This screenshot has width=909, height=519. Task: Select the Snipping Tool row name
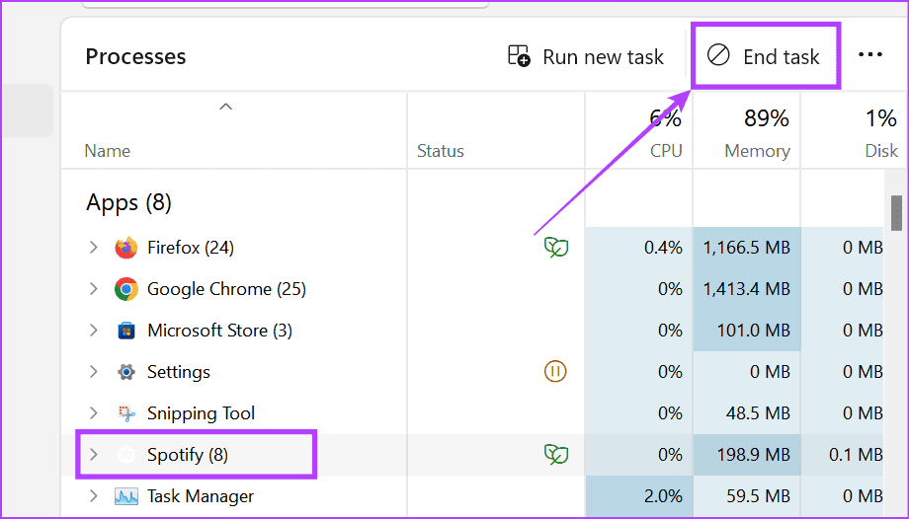pos(201,413)
